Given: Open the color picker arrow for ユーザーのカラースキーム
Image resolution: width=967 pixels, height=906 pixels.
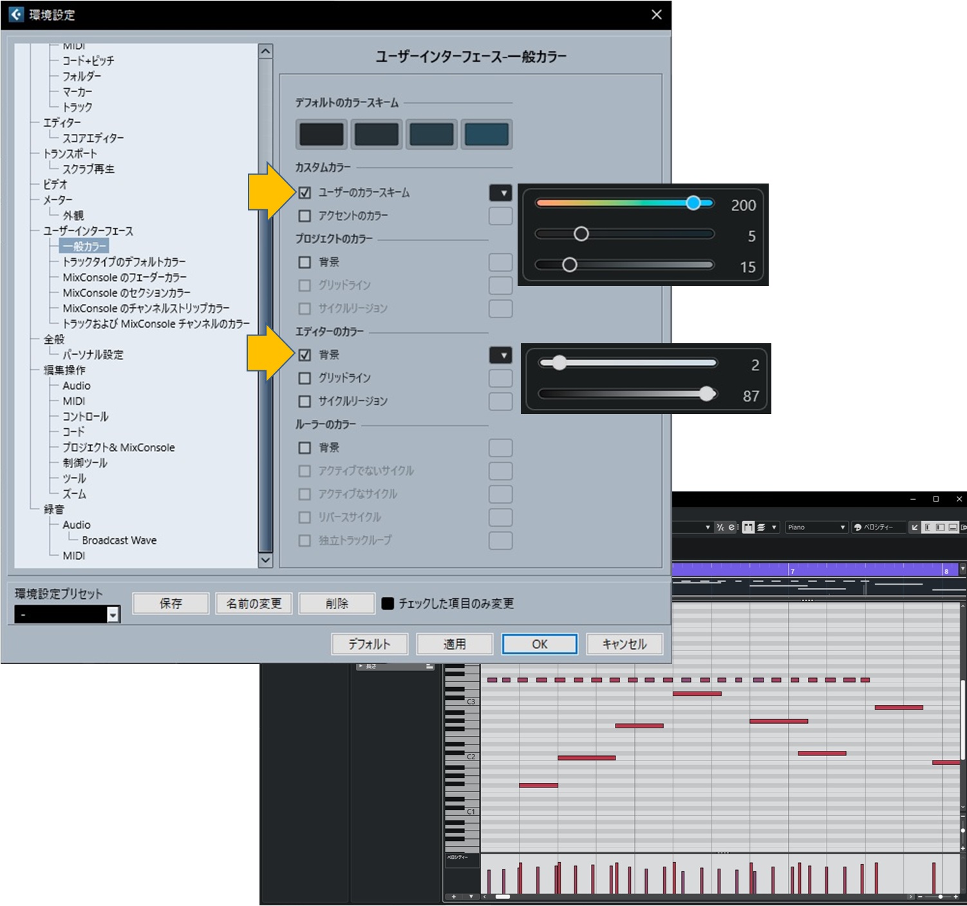Looking at the screenshot, I should point(501,193).
